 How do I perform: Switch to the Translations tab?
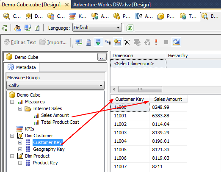click(x=189, y=16)
